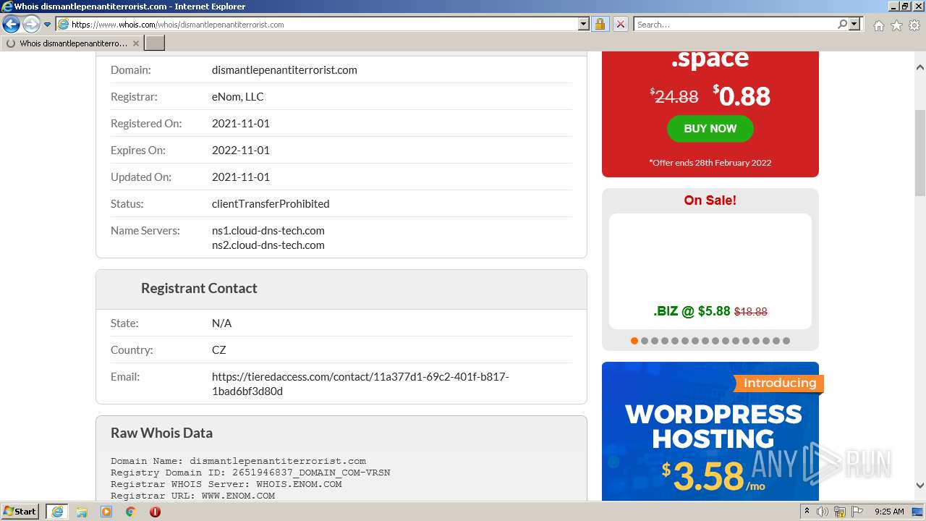Click the volume speaker tray icon

point(823,512)
